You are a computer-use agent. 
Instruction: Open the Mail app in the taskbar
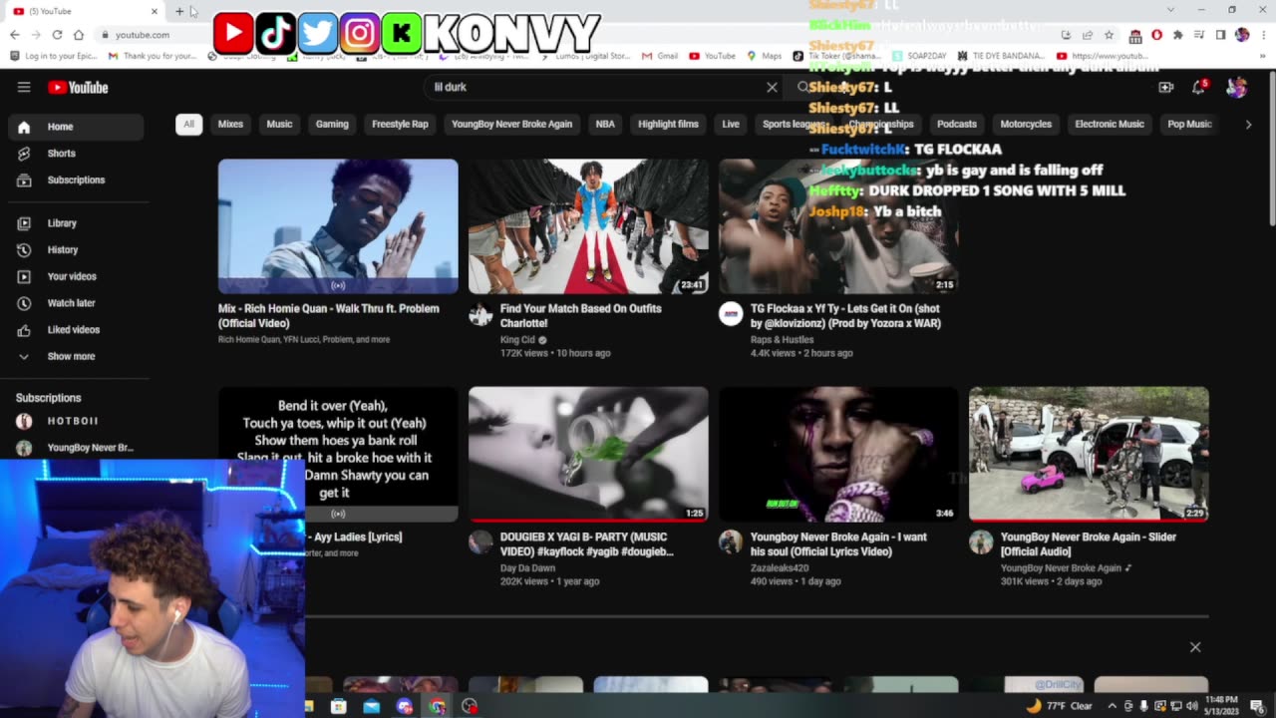tap(372, 706)
